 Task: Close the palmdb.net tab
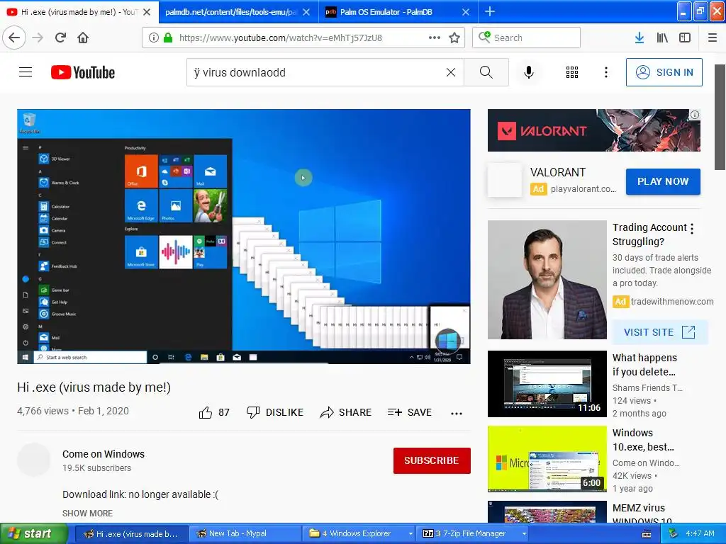coord(306,12)
